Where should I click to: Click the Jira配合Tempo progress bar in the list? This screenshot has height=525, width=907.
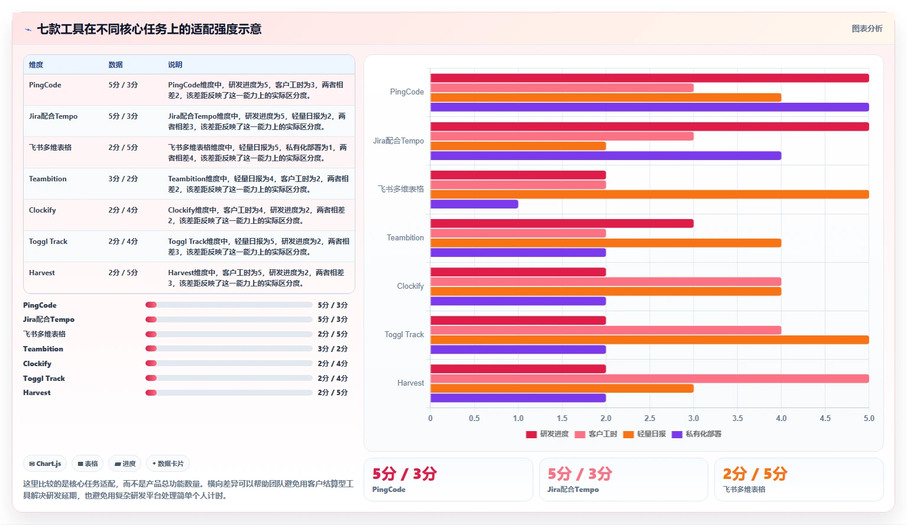(229, 319)
